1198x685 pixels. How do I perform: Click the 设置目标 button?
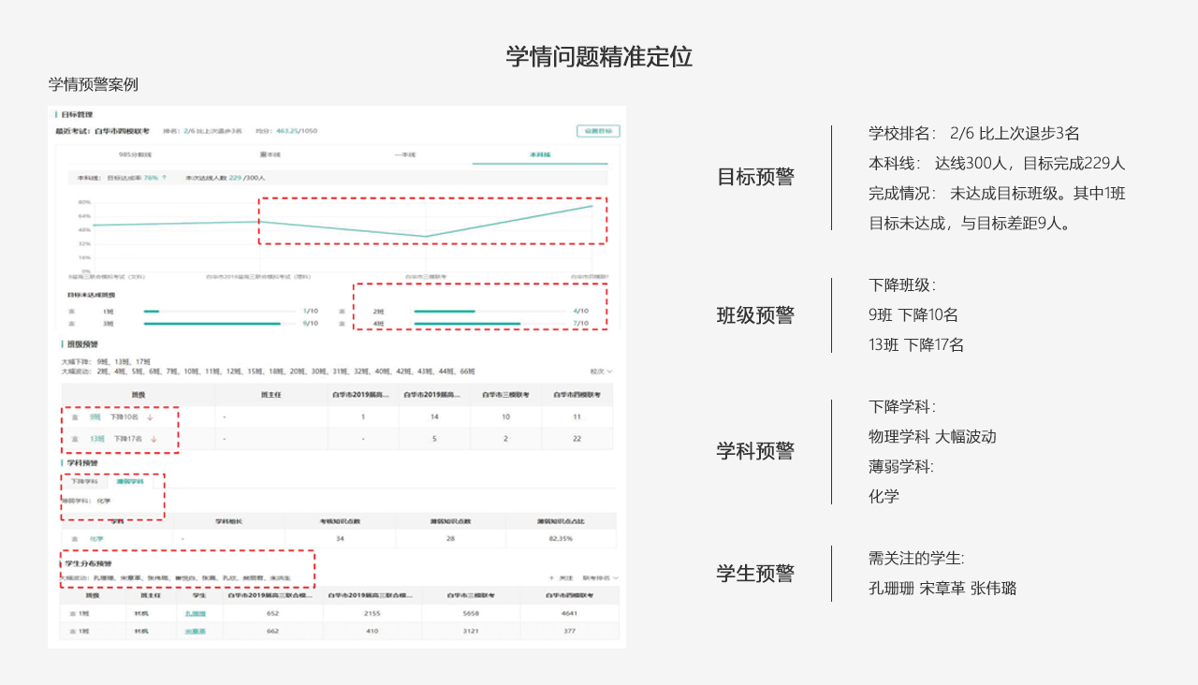597,131
